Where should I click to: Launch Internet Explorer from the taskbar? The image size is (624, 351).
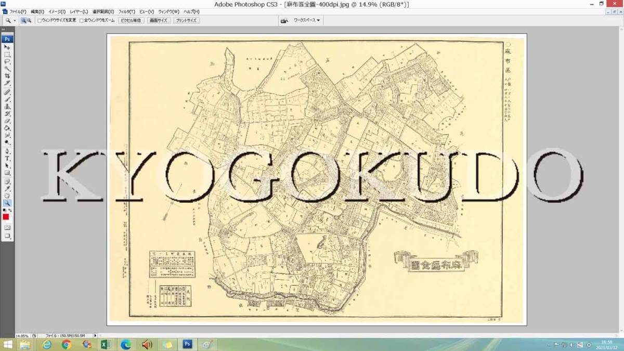tap(47, 344)
